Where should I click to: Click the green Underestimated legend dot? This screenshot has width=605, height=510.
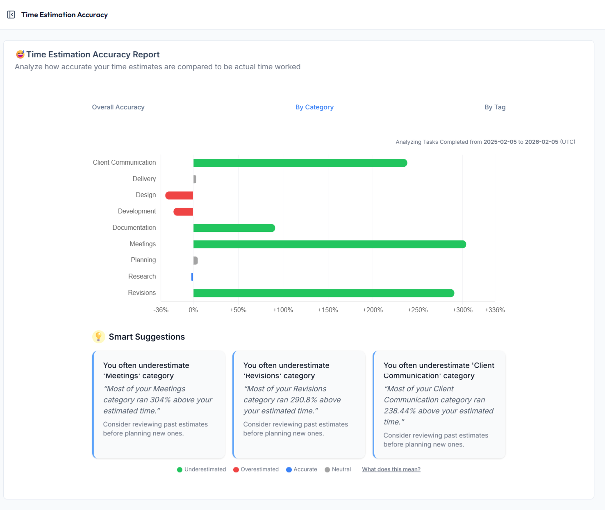(180, 470)
